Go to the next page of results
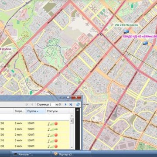157x157 pixels. point(65,104)
